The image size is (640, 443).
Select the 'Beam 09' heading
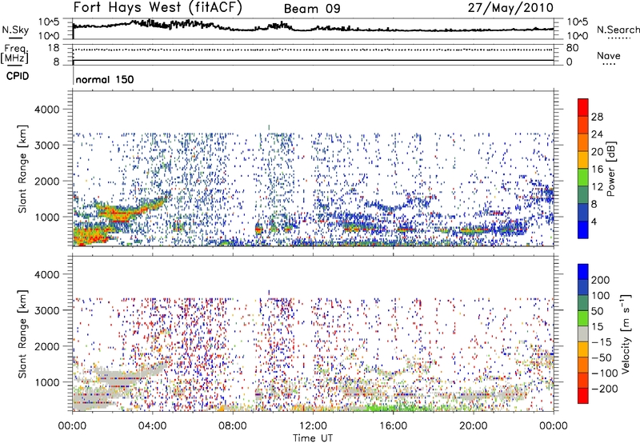pos(312,9)
